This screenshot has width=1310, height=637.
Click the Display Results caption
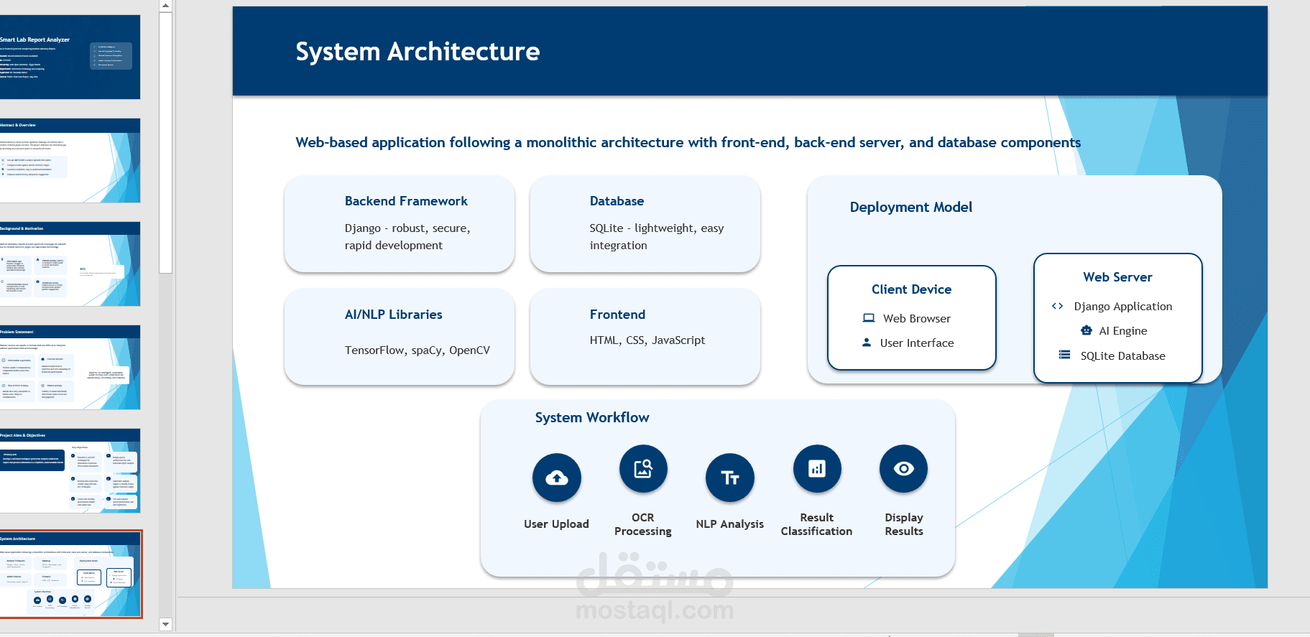pyautogui.click(x=904, y=524)
